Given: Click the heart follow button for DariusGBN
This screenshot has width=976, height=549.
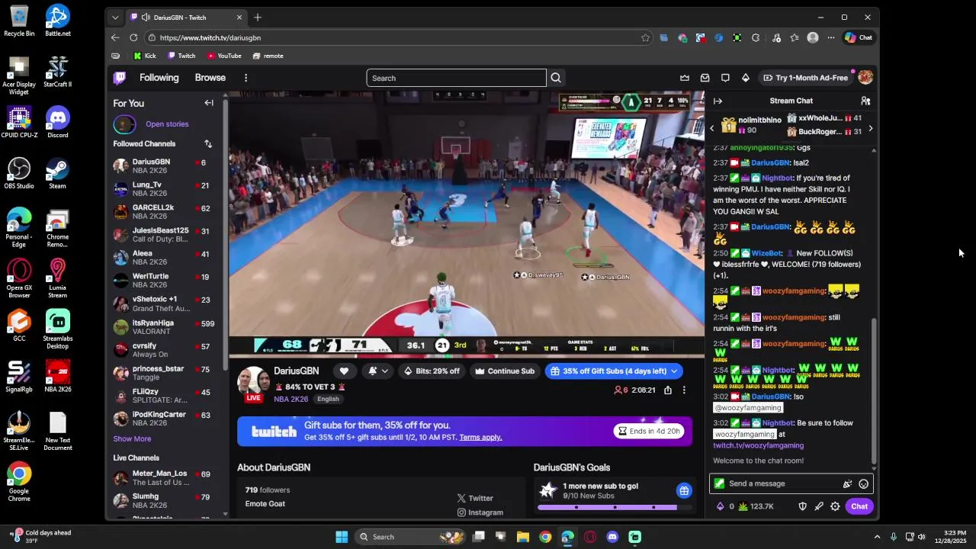Looking at the screenshot, I should (344, 371).
